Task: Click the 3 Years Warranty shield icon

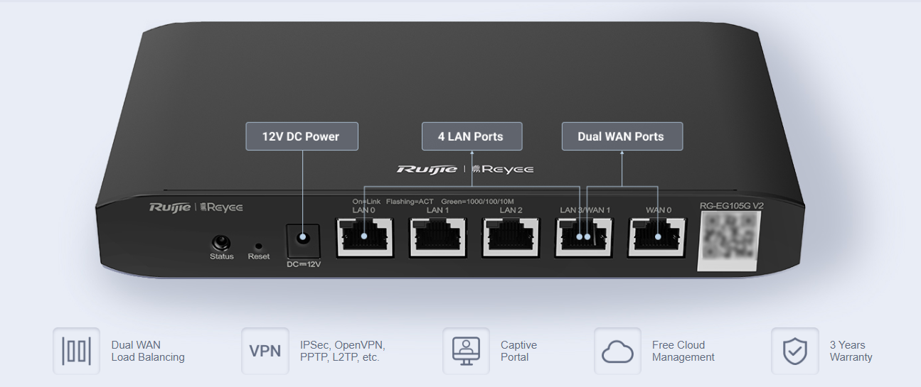Action: point(795,351)
